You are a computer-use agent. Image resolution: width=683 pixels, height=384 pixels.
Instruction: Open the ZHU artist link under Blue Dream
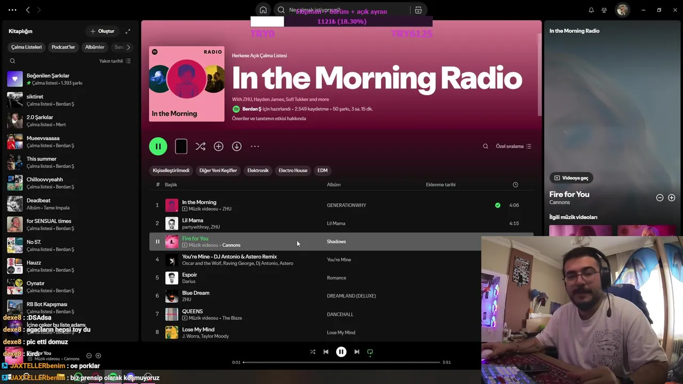coord(186,300)
